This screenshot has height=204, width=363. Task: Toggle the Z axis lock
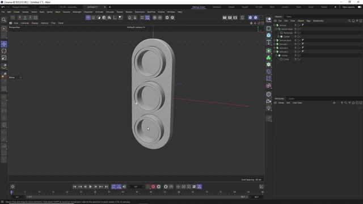(30, 18)
